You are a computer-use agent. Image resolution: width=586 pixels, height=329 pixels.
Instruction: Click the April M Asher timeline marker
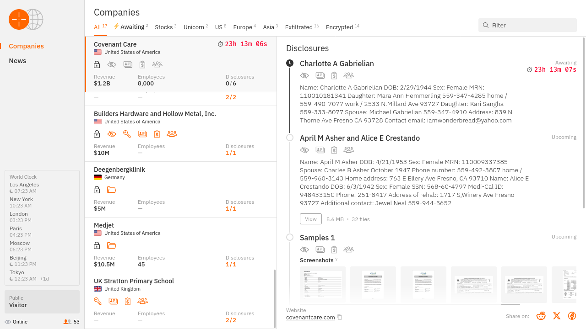click(x=290, y=138)
